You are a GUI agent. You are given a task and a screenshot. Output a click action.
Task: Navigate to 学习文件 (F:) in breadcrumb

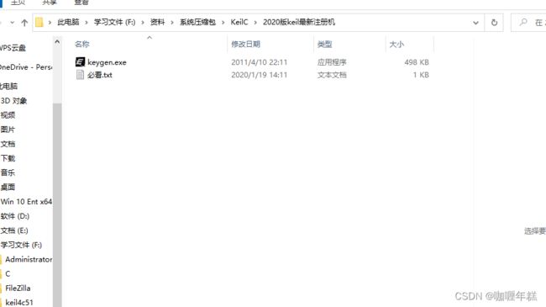pos(114,23)
